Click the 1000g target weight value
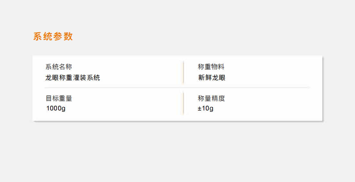Viewport: 355px width, 182px height. 56,109
